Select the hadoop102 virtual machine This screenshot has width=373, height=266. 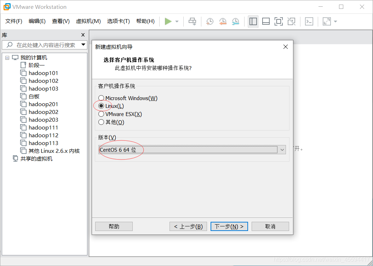point(43,81)
